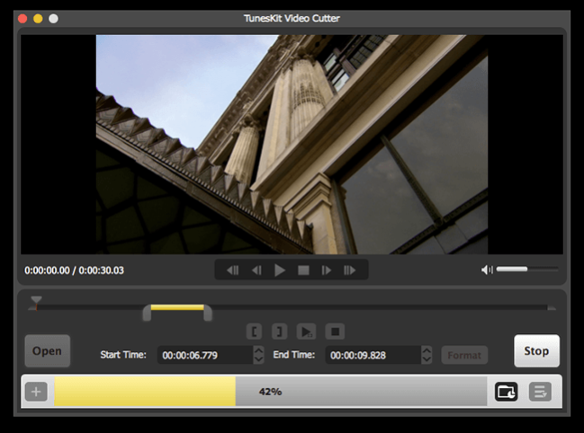Click the Open button
This screenshot has height=433, width=584.
click(48, 351)
